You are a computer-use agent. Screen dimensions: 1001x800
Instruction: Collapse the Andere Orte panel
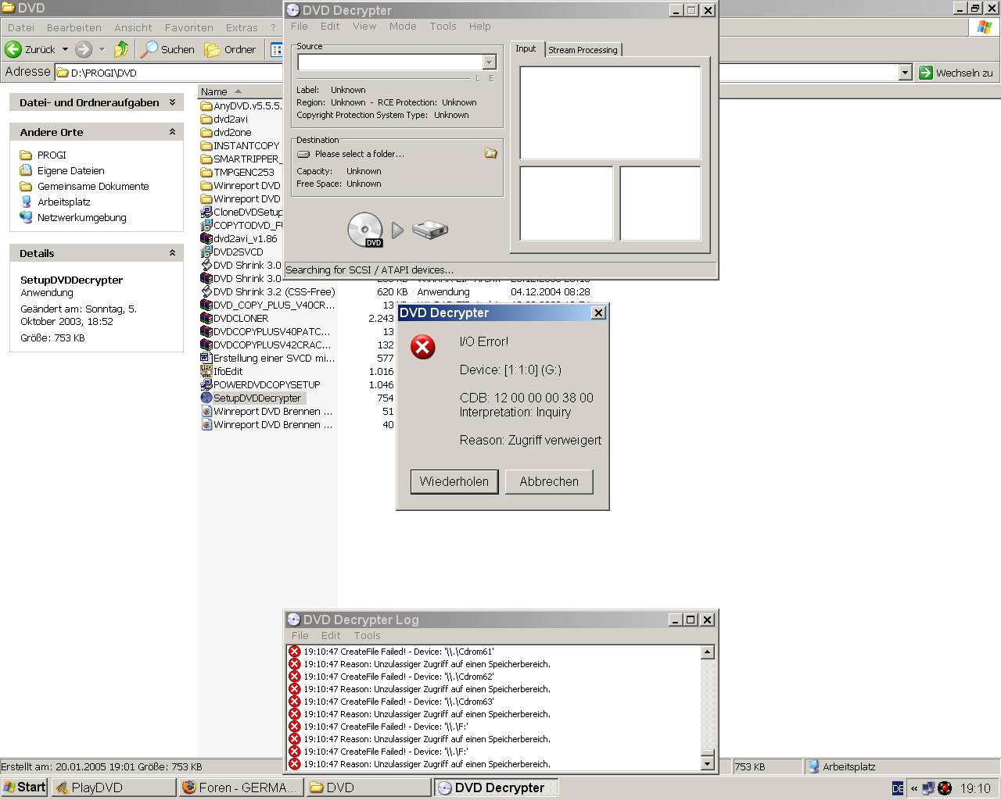click(x=172, y=132)
